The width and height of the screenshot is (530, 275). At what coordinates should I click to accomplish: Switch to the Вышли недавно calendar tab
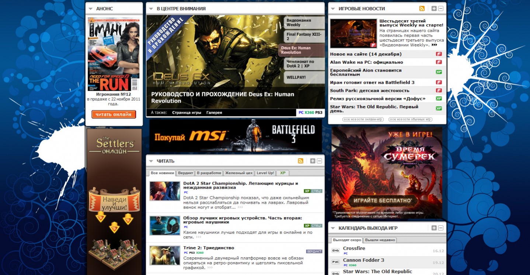click(x=380, y=240)
